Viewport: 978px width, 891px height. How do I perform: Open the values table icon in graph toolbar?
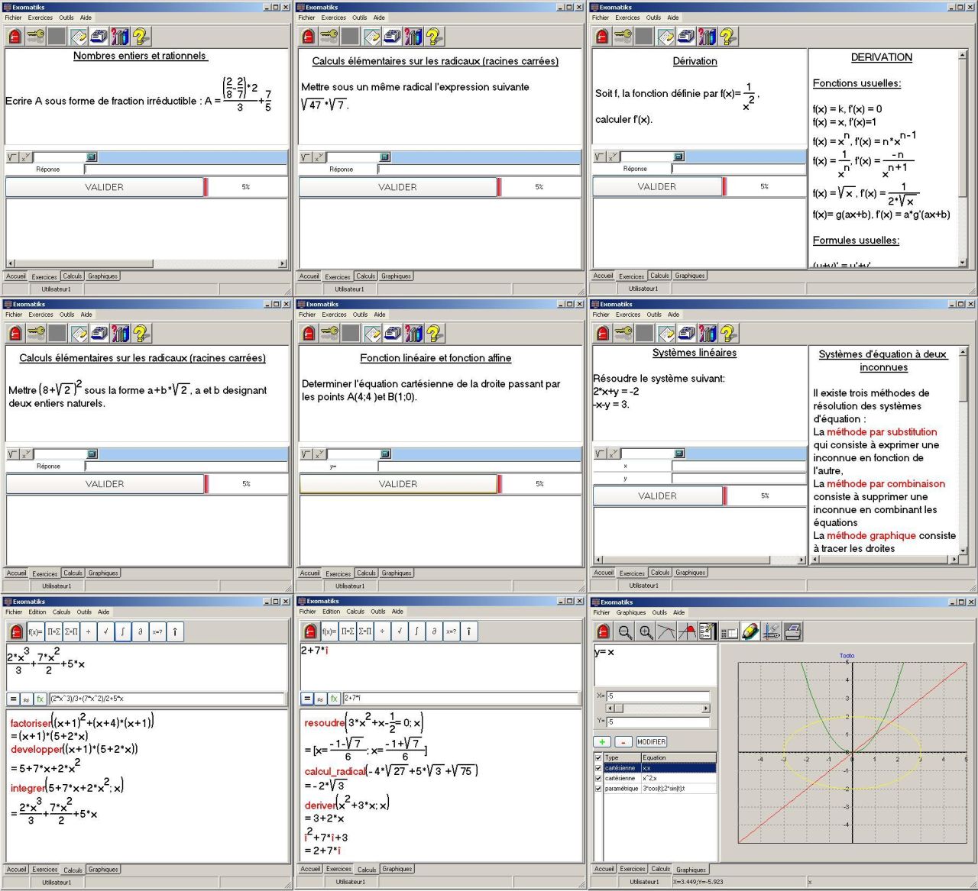pos(729,631)
